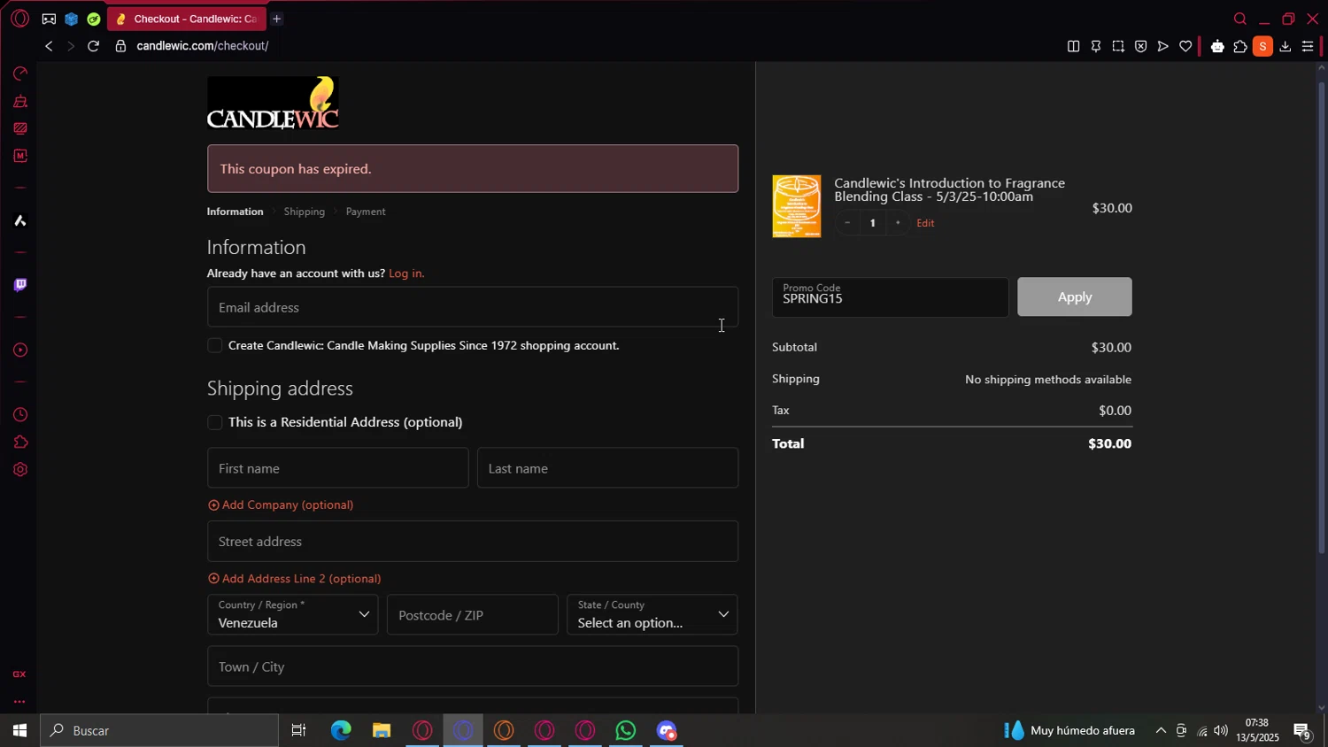Click the Promo Code input field
Screen dimensions: 1328x747
[890, 296]
